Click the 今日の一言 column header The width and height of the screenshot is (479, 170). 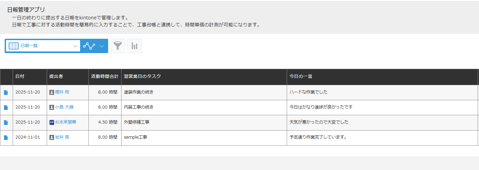tap(300, 76)
